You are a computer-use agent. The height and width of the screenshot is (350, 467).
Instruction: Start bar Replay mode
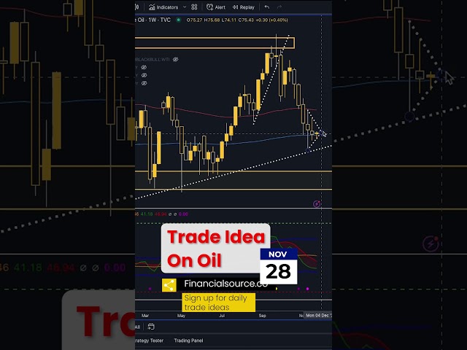(243, 7)
